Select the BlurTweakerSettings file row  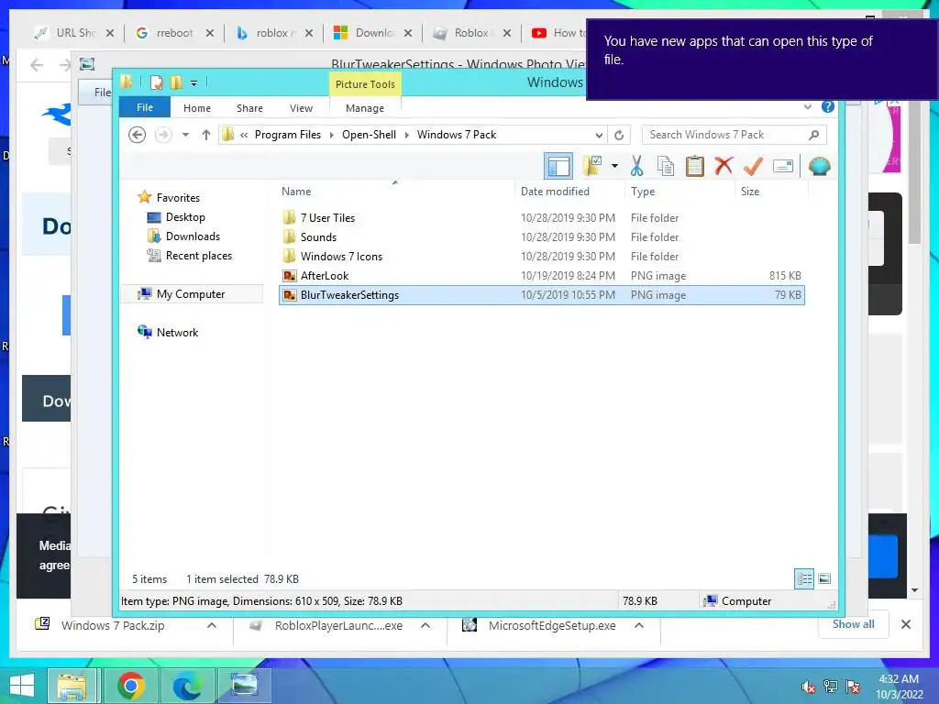[x=541, y=294]
